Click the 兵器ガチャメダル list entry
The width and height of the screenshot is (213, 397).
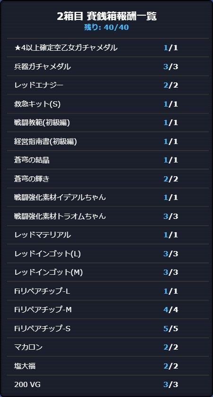(108, 67)
